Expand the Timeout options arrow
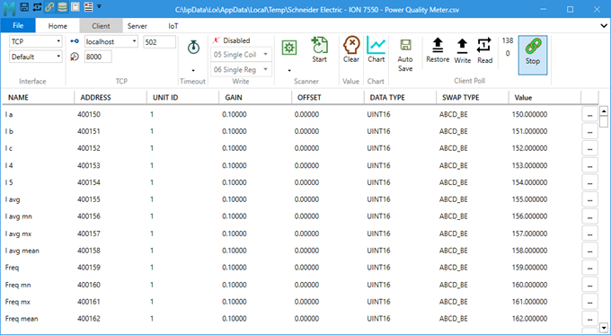The width and height of the screenshot is (611, 335). [193, 71]
